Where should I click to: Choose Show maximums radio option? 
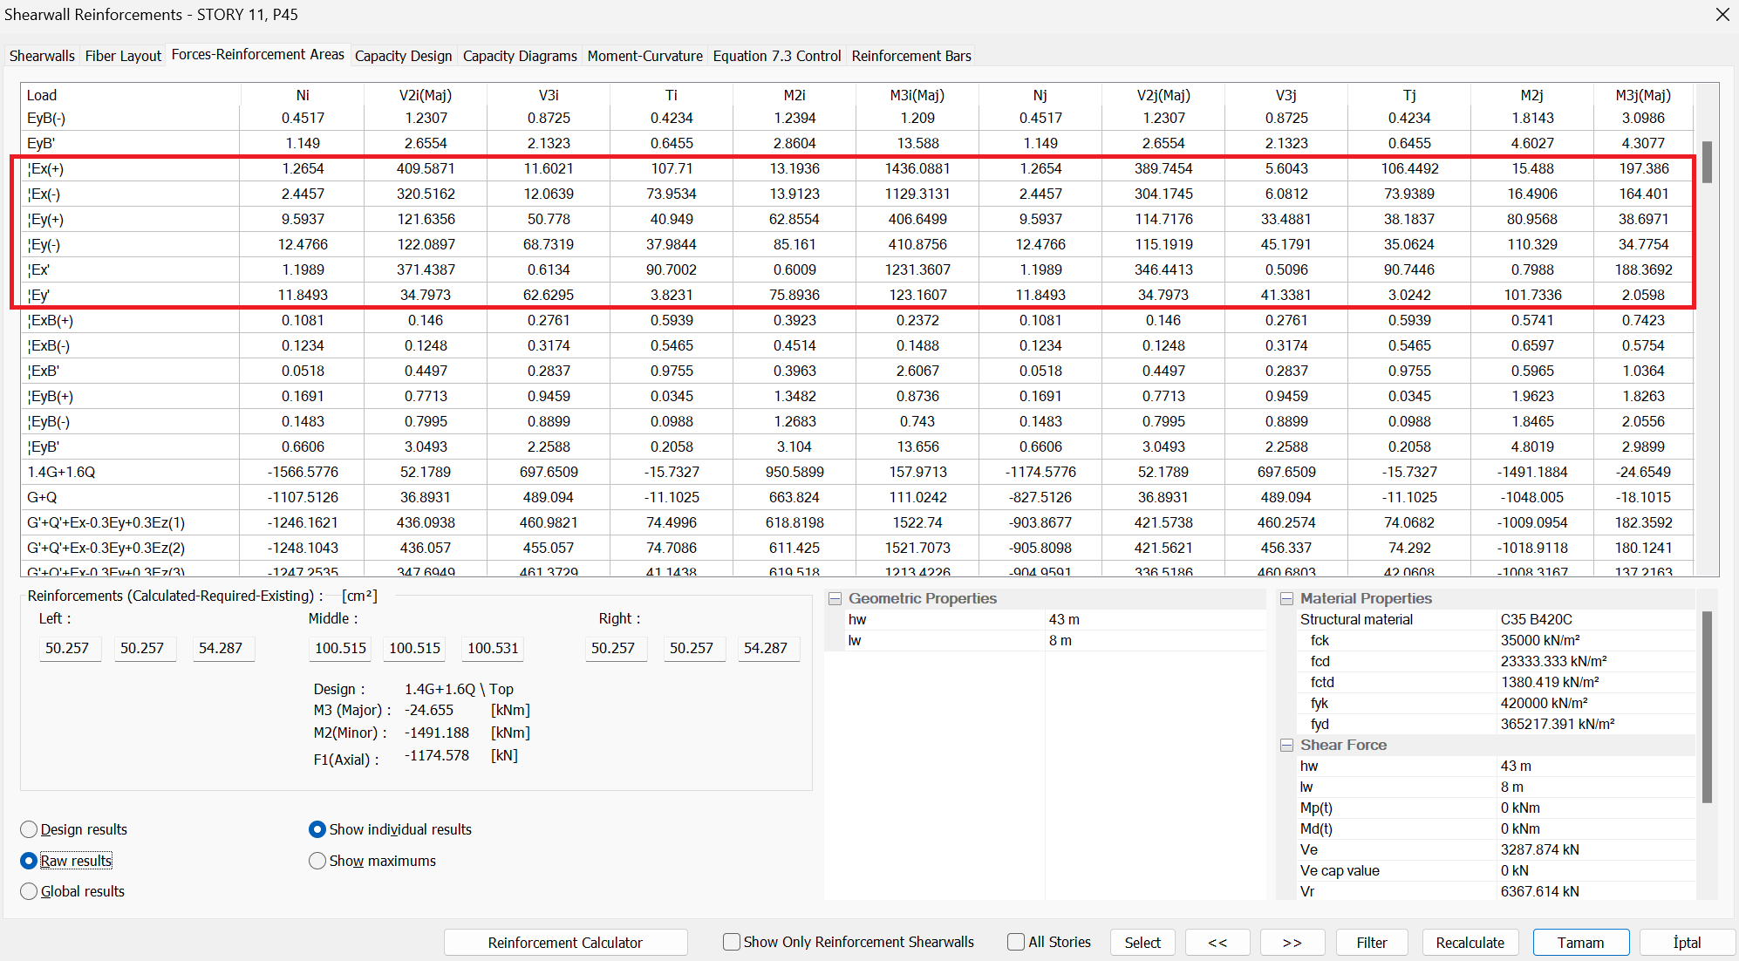point(317,861)
